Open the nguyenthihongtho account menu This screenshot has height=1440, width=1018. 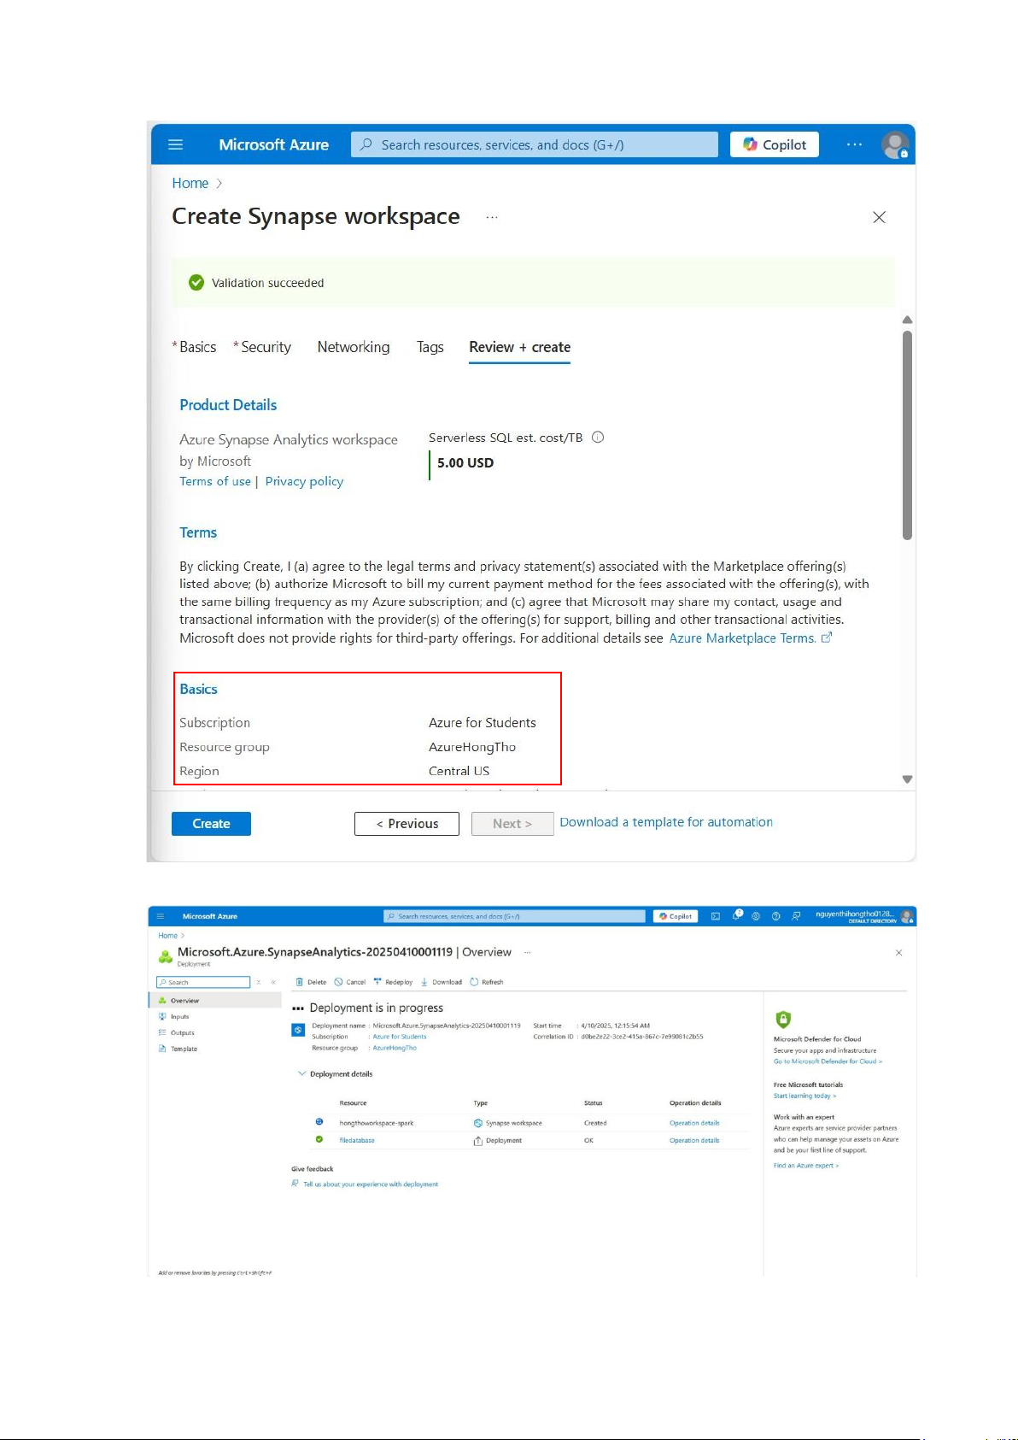pos(864,916)
